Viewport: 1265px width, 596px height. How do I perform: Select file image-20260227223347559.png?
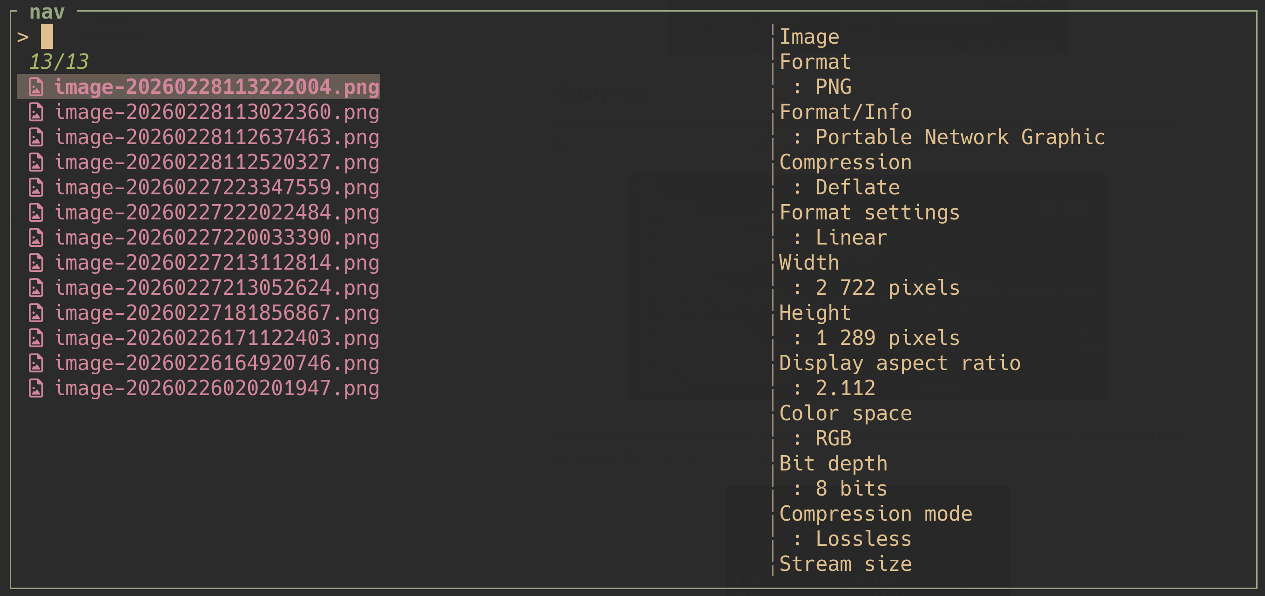coord(216,187)
